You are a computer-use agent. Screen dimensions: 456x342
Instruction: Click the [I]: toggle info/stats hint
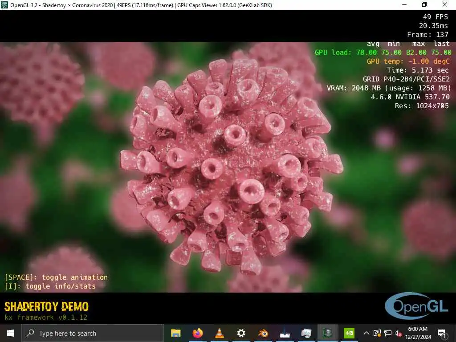coord(50,286)
